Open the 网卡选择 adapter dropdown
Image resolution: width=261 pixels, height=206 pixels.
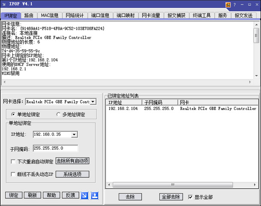[93, 102]
